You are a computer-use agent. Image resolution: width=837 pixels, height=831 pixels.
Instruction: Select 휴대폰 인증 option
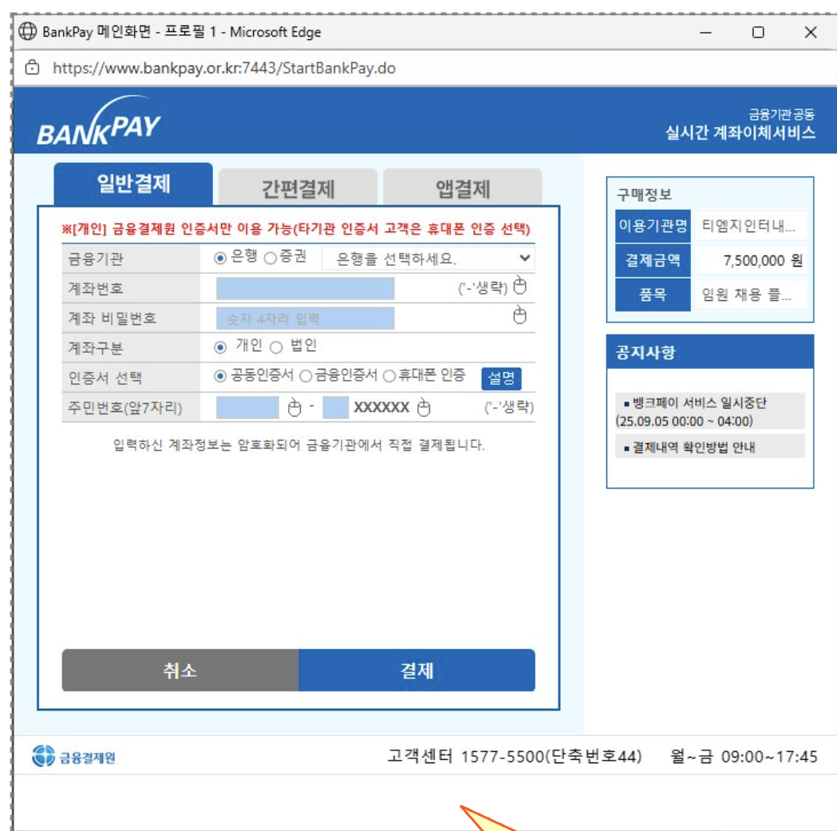(389, 376)
